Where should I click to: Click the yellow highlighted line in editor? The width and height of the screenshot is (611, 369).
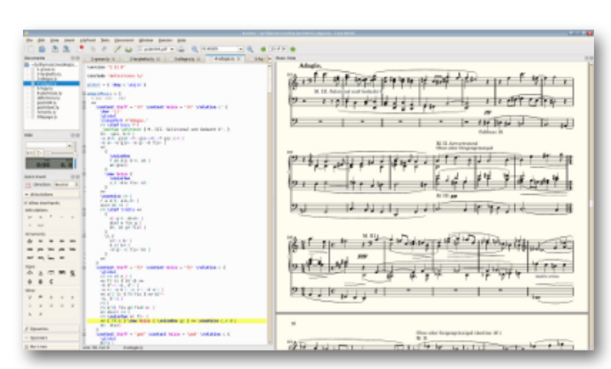[177, 321]
